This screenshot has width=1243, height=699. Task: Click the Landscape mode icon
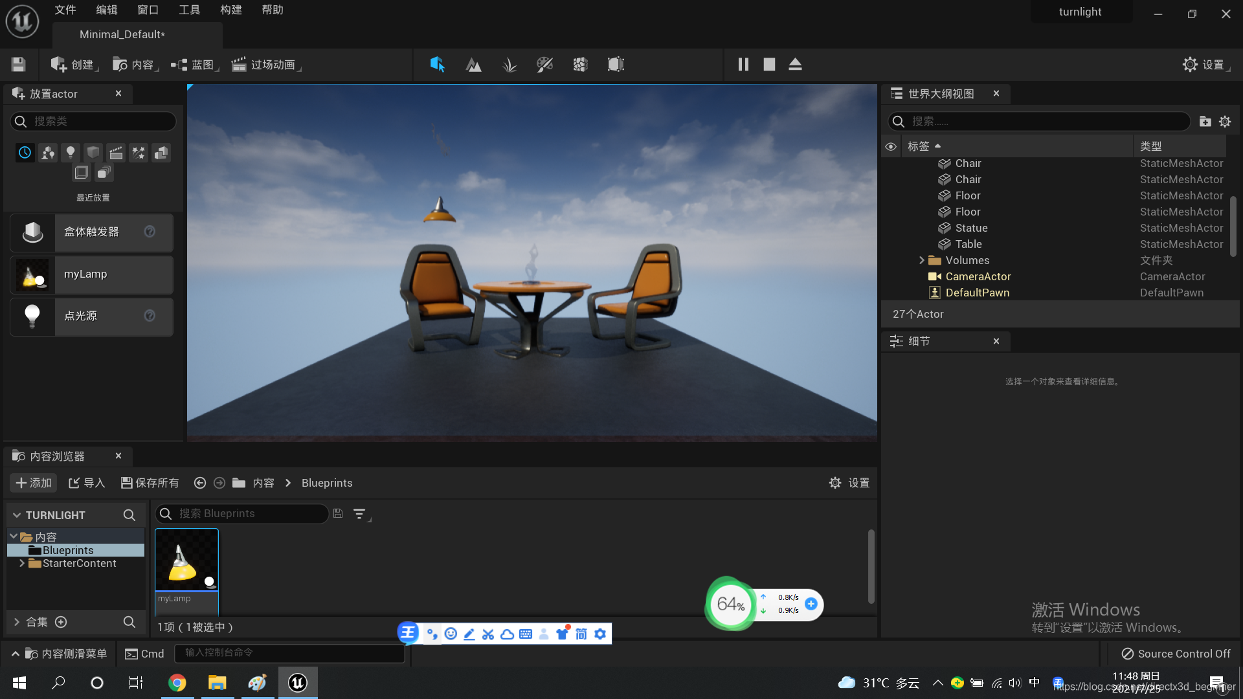click(x=473, y=65)
